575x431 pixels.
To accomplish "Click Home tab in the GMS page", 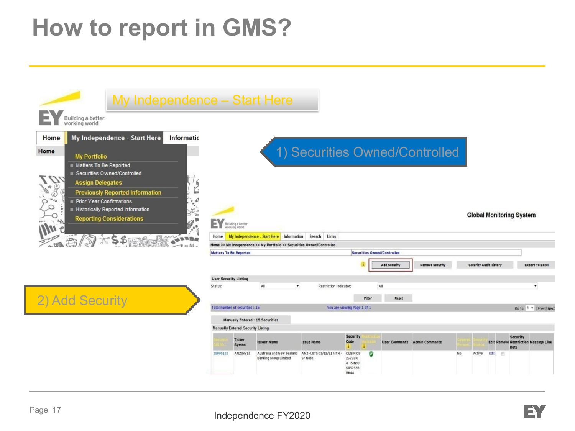I will [x=218, y=237].
